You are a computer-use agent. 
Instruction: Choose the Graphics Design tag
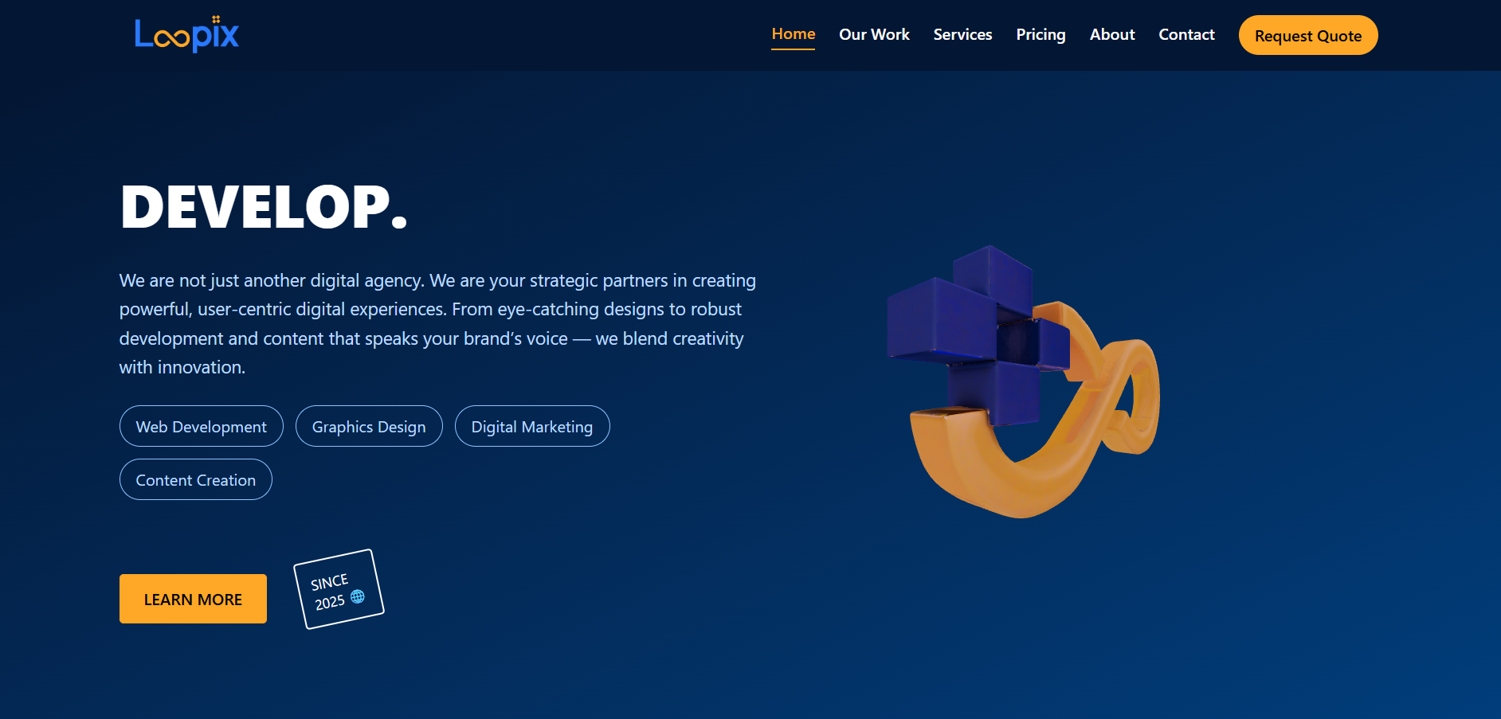pyautogui.click(x=369, y=427)
